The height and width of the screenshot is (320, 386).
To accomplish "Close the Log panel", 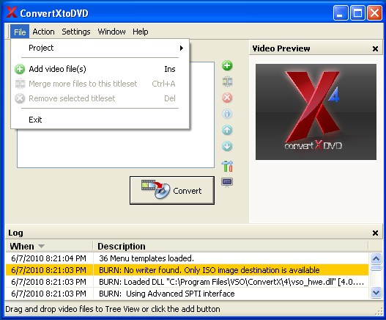I will coord(375,233).
